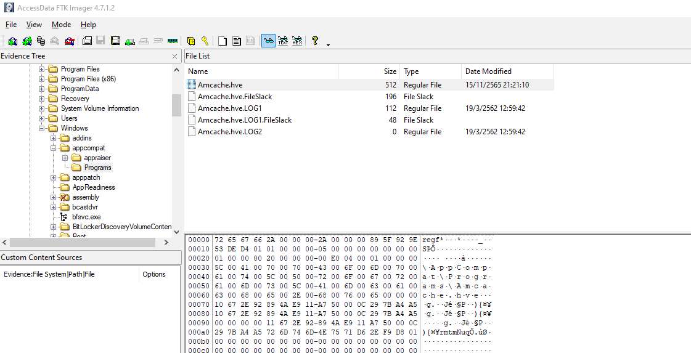691x353 pixels.
Task: Select the Recovery folder in tree
Action: click(x=75, y=99)
